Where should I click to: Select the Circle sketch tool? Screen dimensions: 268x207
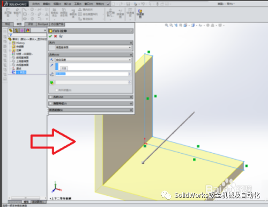coord(32,9)
